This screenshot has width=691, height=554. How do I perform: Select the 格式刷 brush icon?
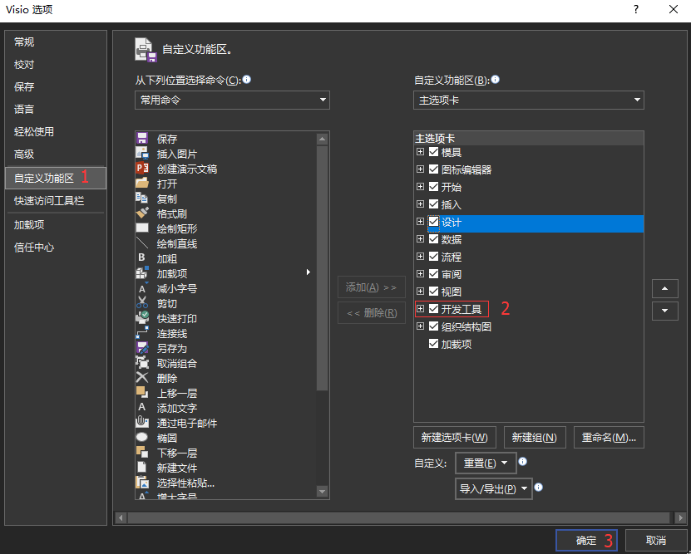142,213
